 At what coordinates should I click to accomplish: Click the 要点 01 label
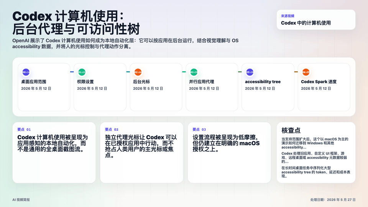(24, 129)
